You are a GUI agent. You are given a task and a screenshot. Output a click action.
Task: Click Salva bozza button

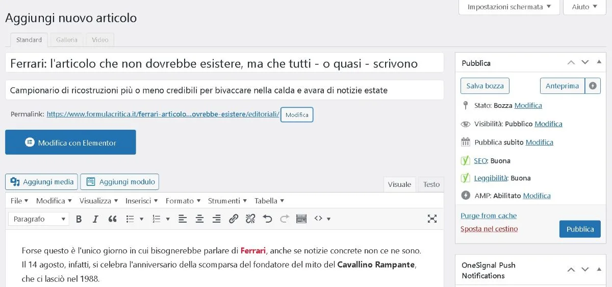[x=484, y=86]
